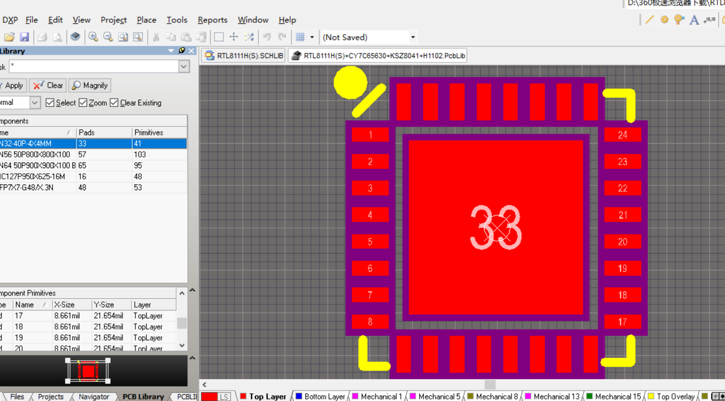Open the grid icon dropdown arrow
Image resolution: width=725 pixels, height=401 pixels.
[x=312, y=37]
